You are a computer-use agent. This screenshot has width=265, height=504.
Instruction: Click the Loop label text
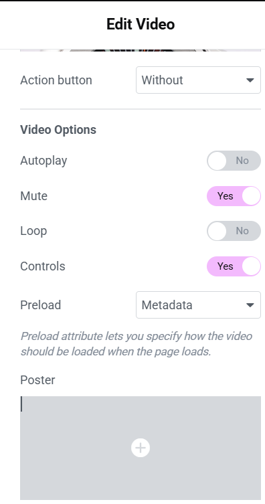33,231
